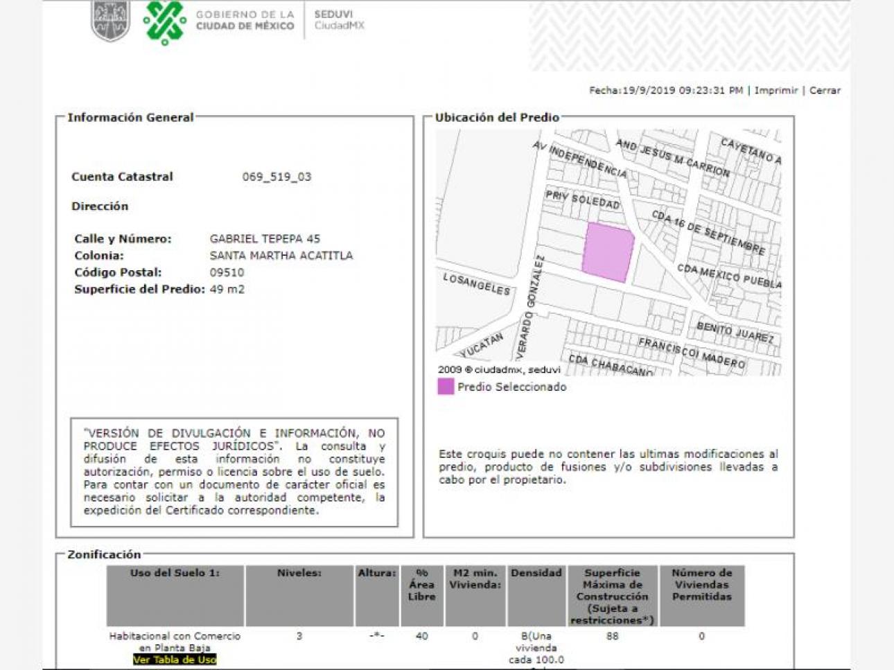Click the cuenta catastral value 069_519_03

[277, 177]
